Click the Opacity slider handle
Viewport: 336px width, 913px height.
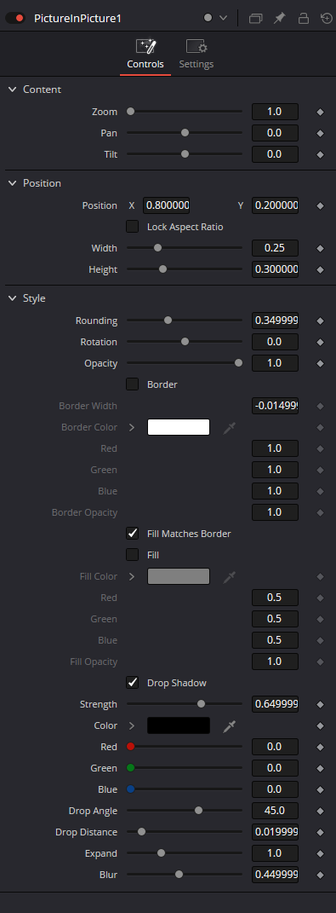tap(238, 363)
